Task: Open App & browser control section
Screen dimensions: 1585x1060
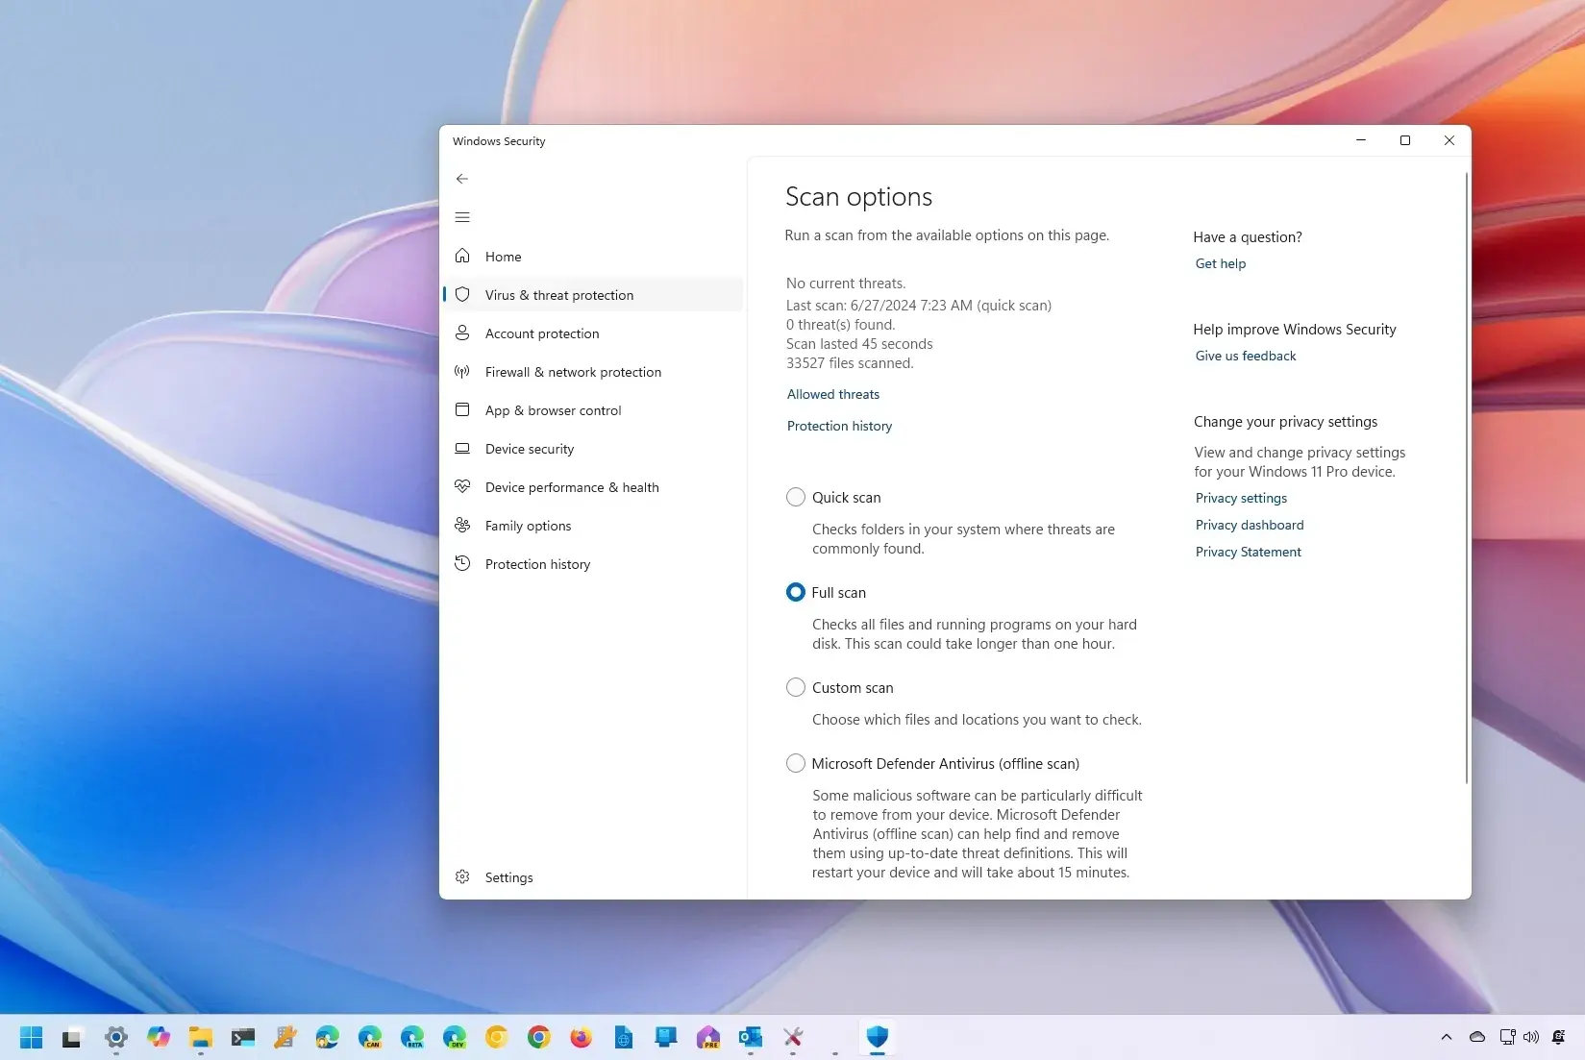Action: click(x=553, y=410)
